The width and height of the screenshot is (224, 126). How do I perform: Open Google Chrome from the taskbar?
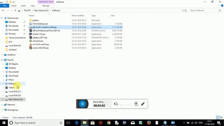pyautogui.click(x=108, y=123)
